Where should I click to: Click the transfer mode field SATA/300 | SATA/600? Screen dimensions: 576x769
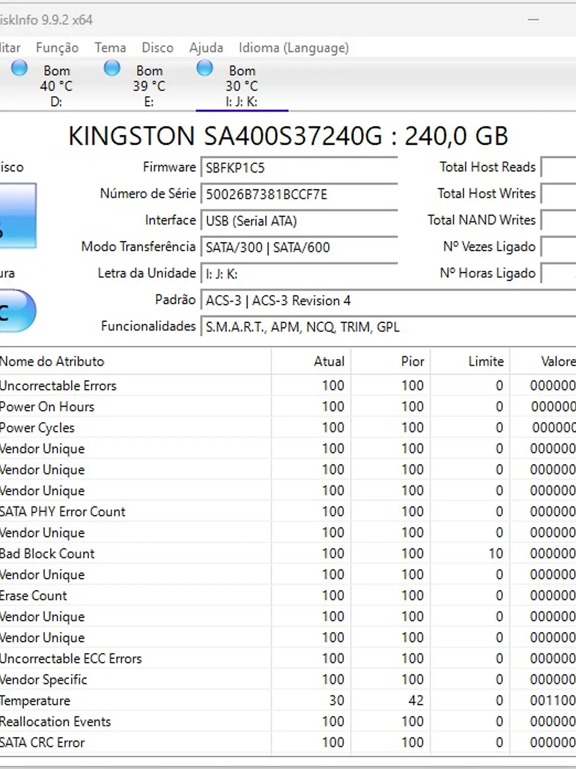coord(300,247)
